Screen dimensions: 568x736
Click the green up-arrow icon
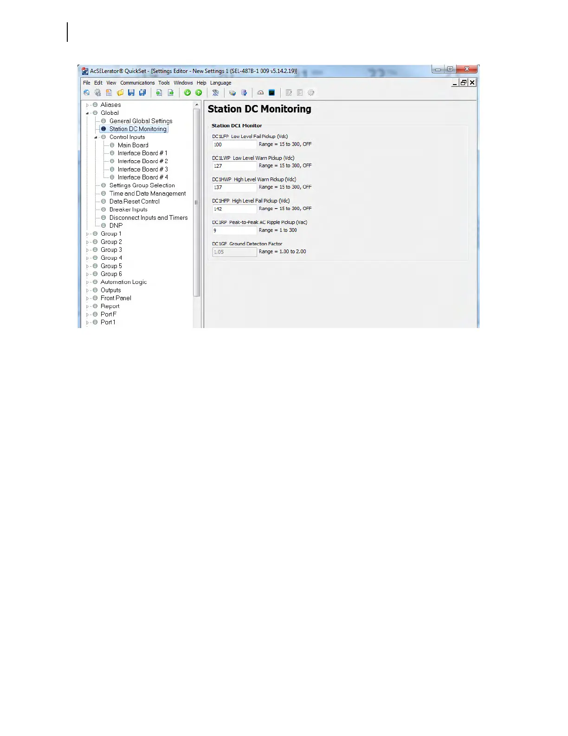(x=199, y=93)
